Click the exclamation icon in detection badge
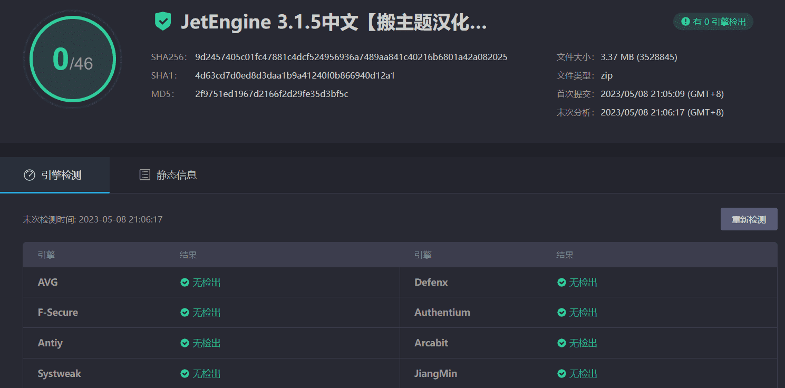 pos(685,22)
